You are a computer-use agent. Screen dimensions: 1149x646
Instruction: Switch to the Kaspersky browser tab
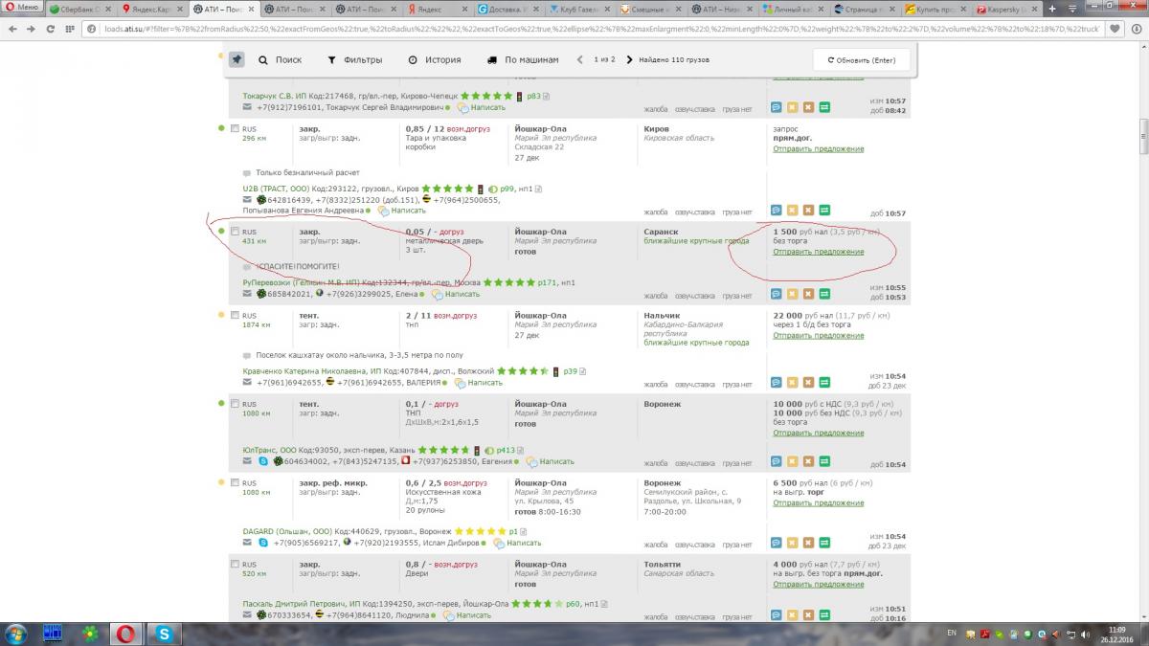click(1003, 9)
